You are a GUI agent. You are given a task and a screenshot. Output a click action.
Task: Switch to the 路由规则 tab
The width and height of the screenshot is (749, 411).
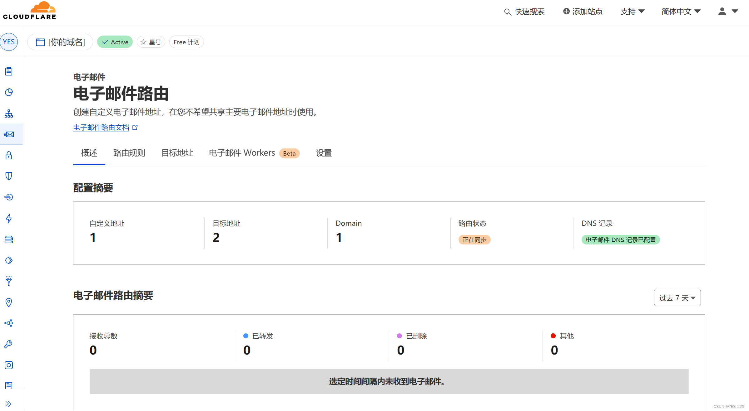129,153
